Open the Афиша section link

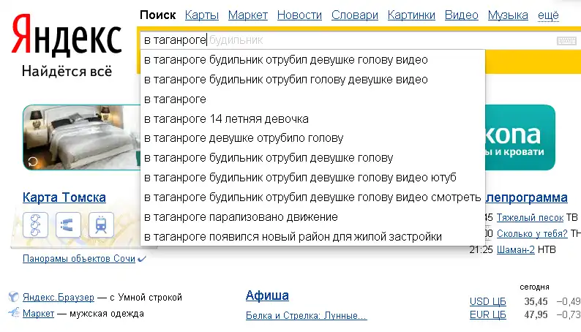[267, 295]
